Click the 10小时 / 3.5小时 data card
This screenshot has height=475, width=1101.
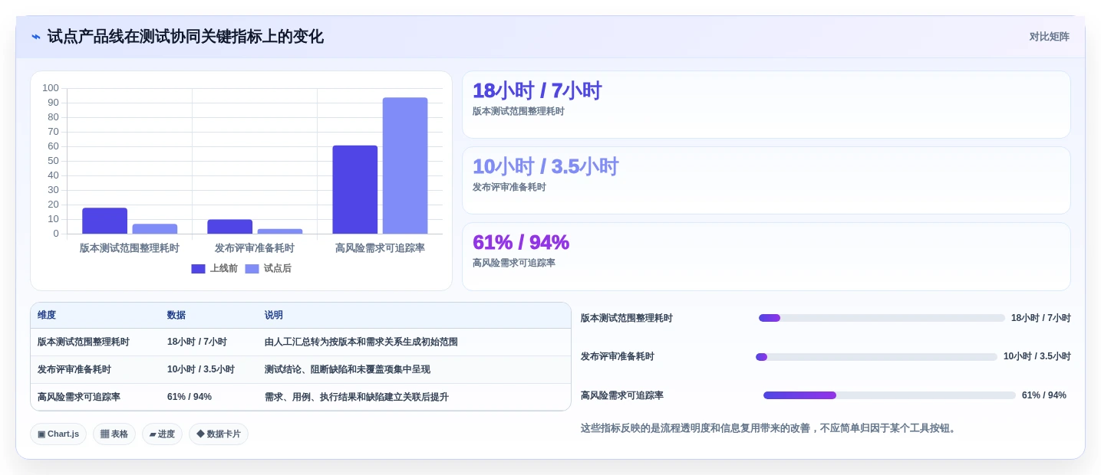tap(766, 180)
